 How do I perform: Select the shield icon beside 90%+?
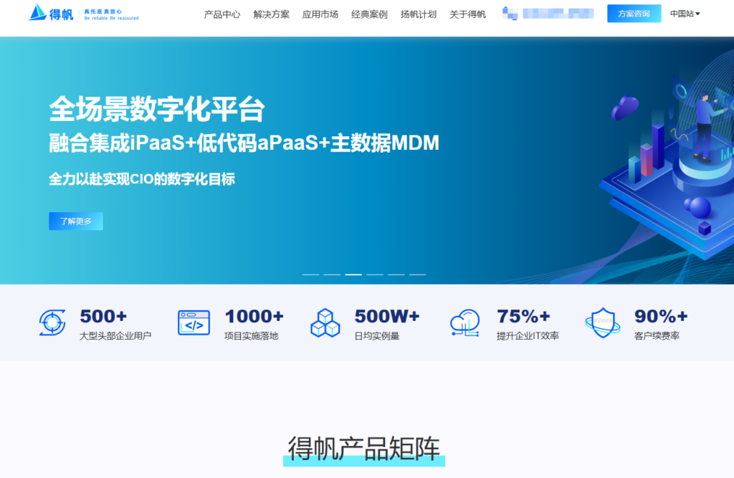tap(603, 322)
